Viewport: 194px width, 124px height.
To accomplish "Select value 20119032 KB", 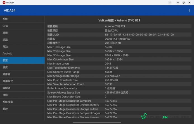I will click(x=113, y=43).
